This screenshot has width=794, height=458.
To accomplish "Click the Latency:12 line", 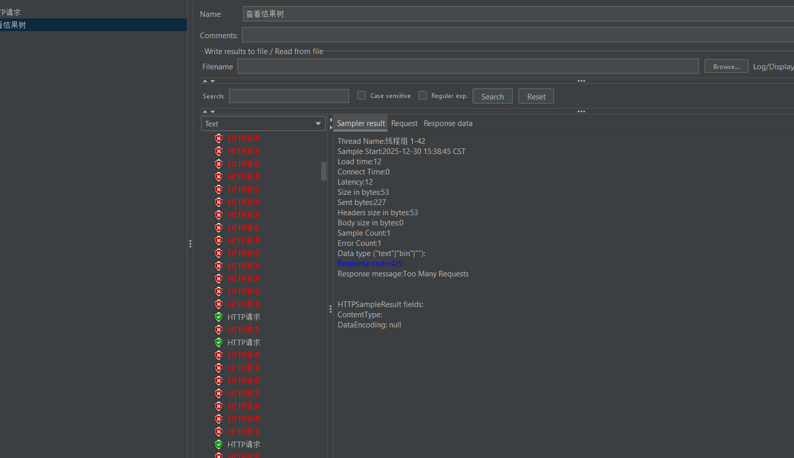I will coord(355,182).
